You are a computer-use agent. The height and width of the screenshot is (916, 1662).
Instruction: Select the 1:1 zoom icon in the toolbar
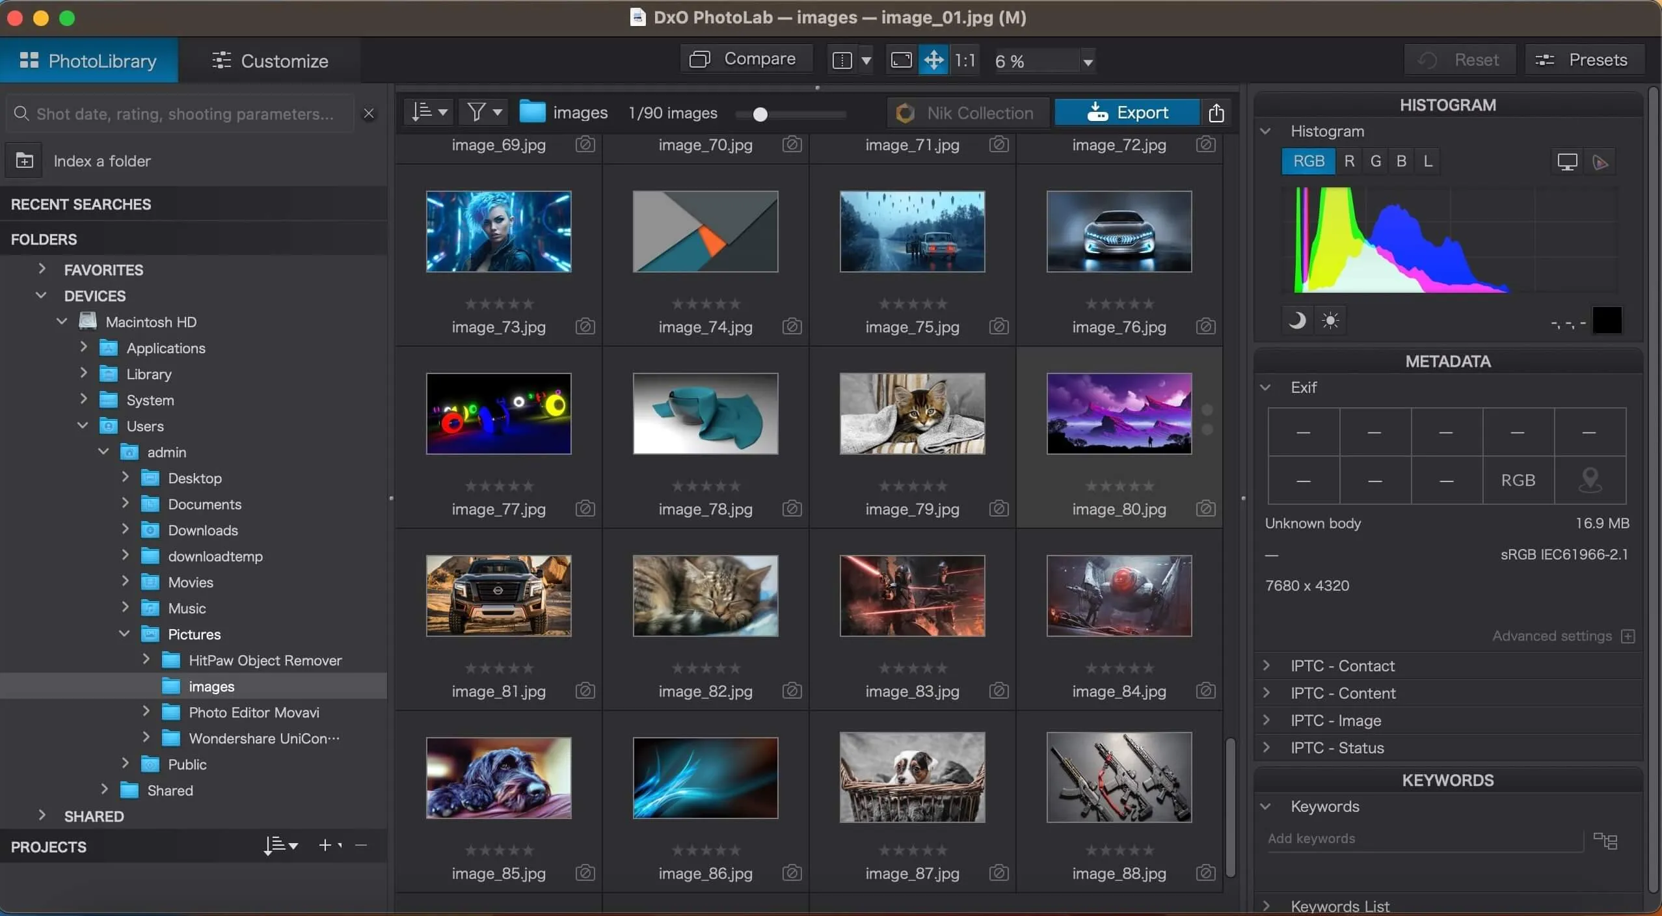coord(965,60)
